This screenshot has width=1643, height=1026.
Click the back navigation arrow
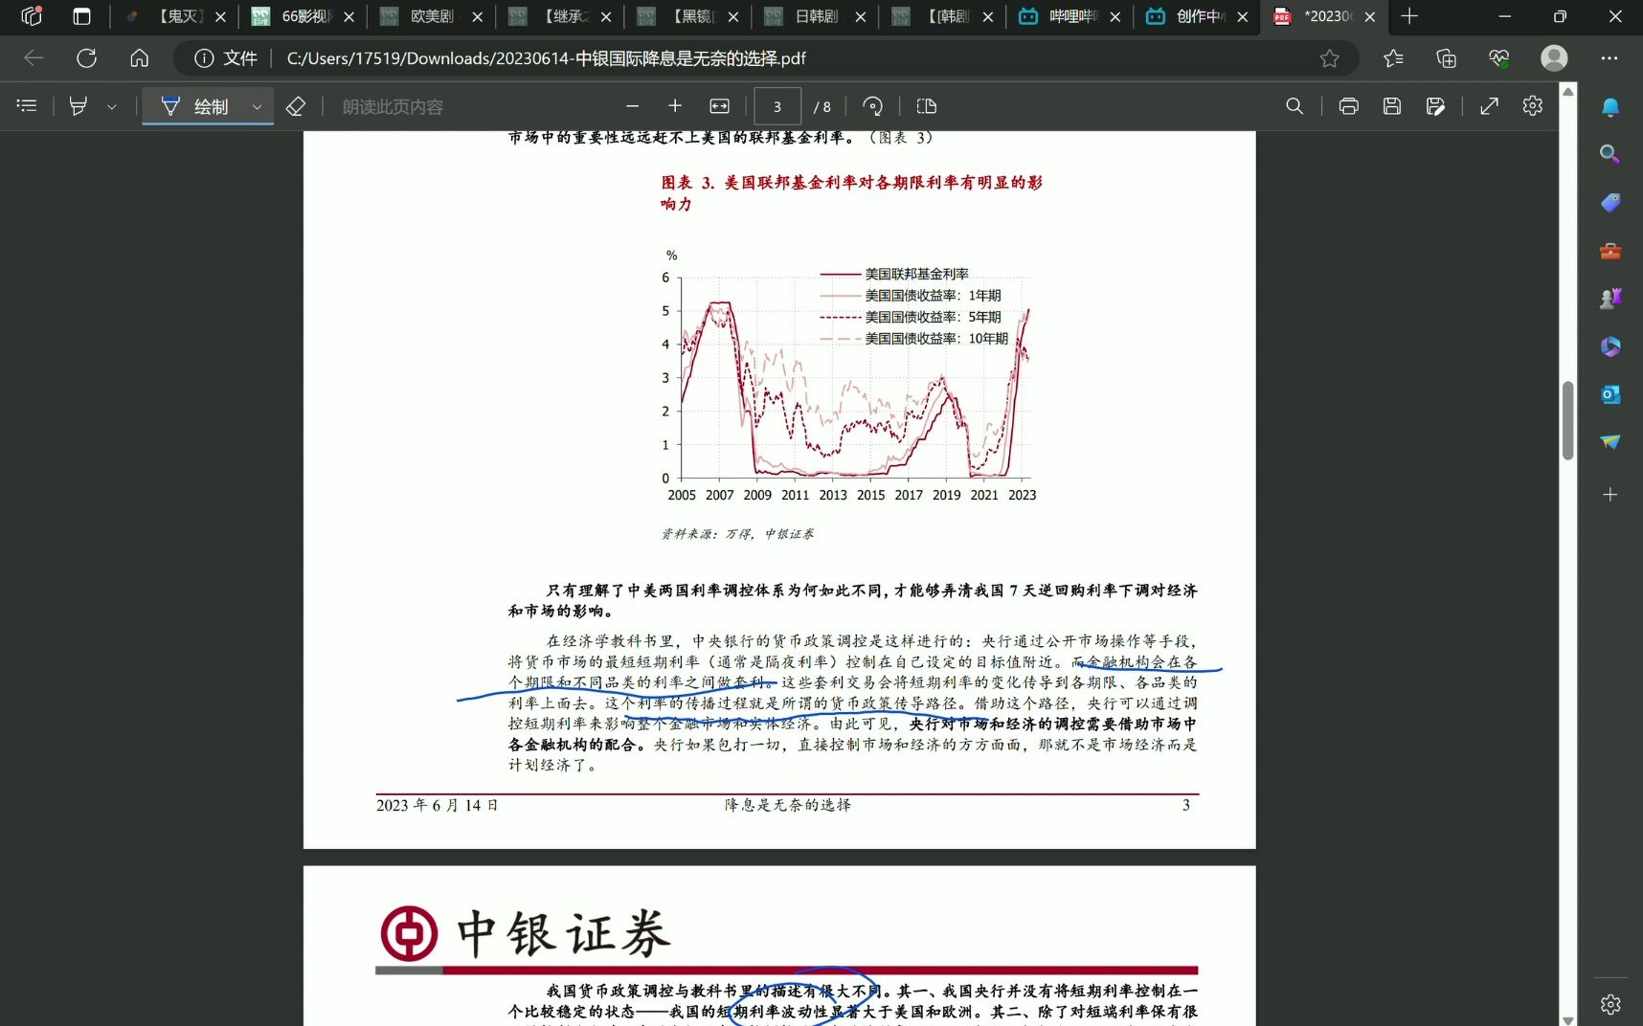(34, 58)
